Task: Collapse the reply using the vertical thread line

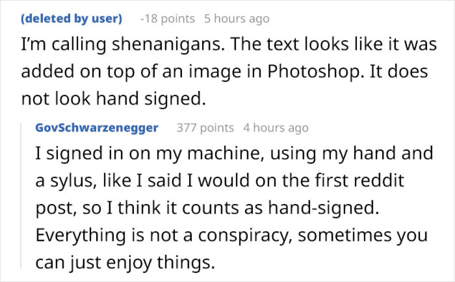Action: (22, 196)
